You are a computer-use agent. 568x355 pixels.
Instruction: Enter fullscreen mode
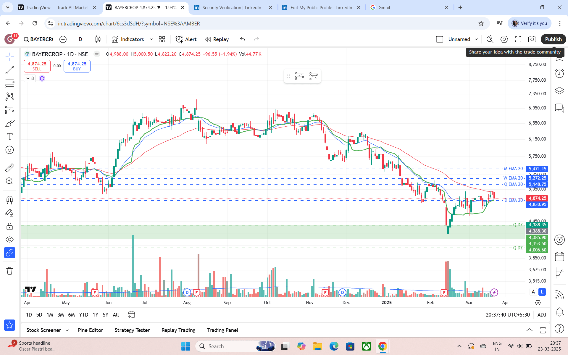click(518, 39)
